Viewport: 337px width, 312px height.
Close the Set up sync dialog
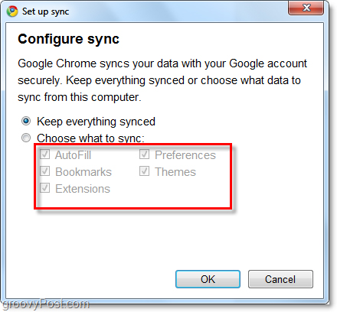pos(306,8)
